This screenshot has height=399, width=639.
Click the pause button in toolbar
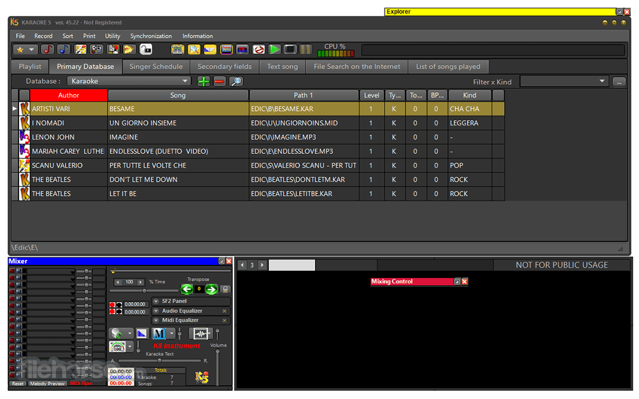click(x=306, y=50)
